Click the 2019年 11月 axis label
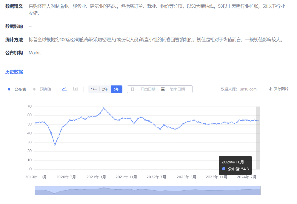Viewport: 297px width, 204px height. coord(36,177)
